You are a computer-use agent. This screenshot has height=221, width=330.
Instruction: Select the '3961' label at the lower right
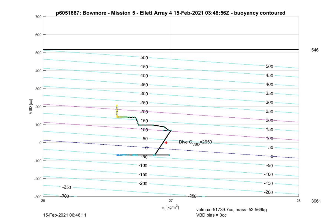coord(316,201)
